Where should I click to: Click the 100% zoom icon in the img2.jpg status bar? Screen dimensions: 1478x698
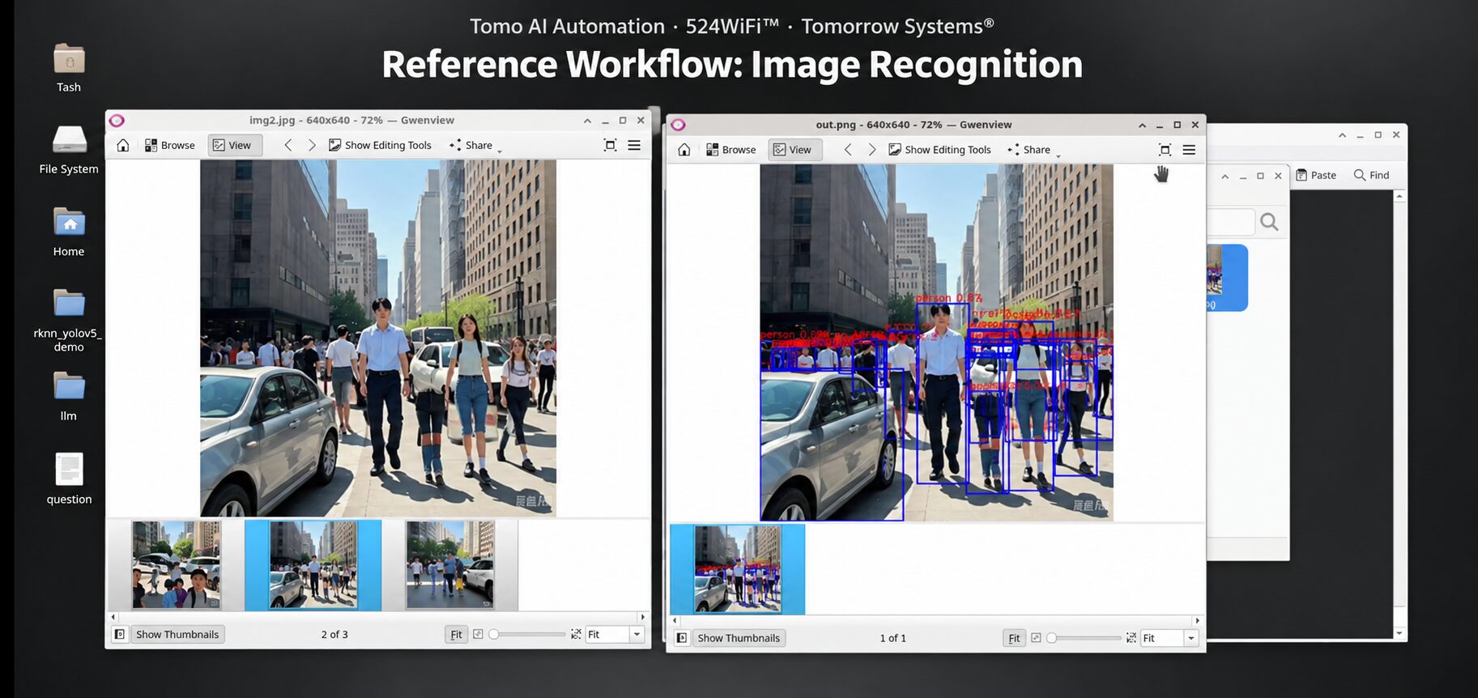point(478,634)
